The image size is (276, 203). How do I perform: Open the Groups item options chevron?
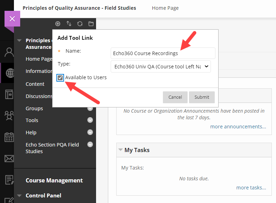(x=90, y=108)
